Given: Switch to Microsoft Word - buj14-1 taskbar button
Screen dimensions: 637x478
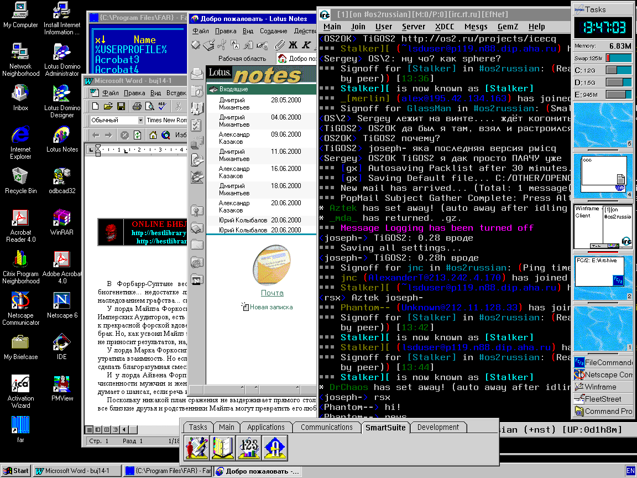Looking at the screenshot, I should pos(77,471).
